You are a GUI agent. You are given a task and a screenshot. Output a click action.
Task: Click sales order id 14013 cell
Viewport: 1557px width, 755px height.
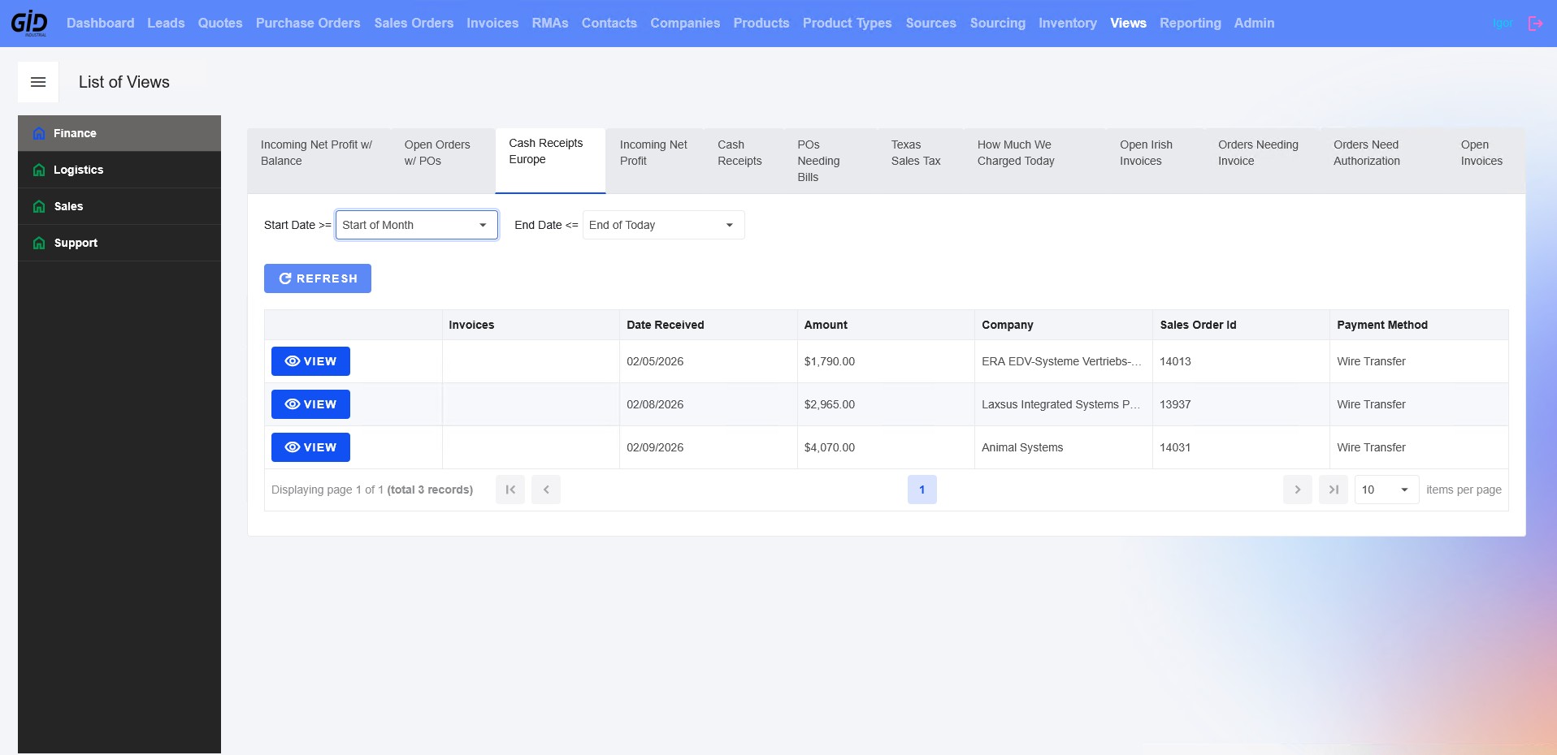click(1241, 361)
